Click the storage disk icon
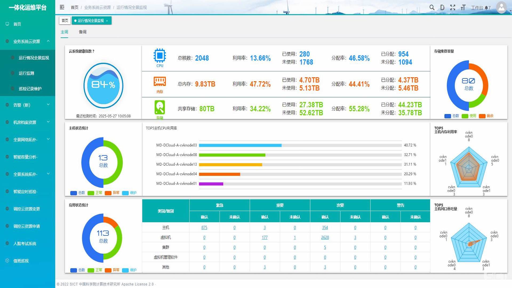 point(159,107)
